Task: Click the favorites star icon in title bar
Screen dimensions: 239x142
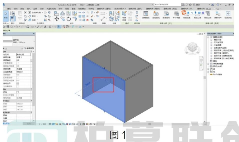Action: click(x=190, y=5)
